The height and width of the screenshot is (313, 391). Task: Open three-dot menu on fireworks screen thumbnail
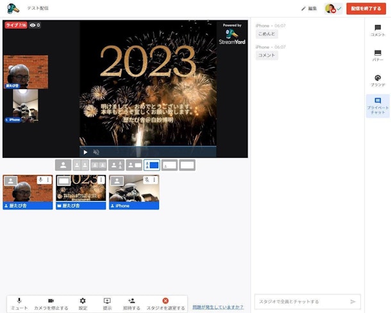pyautogui.click(x=101, y=180)
